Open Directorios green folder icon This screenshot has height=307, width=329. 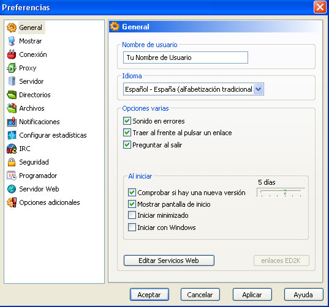pos(12,95)
